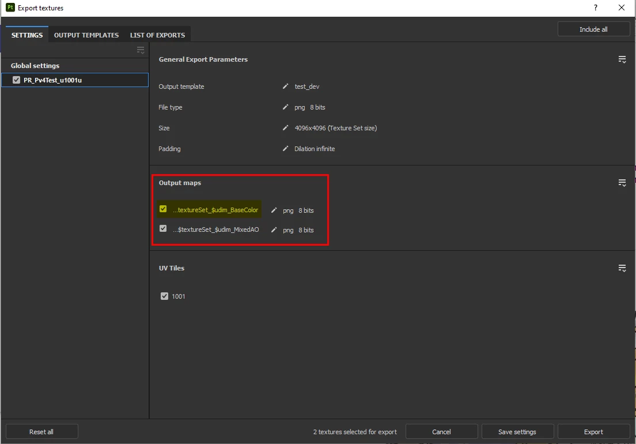Click the 2 textures selected for export text
The height and width of the screenshot is (444, 636).
click(x=355, y=432)
